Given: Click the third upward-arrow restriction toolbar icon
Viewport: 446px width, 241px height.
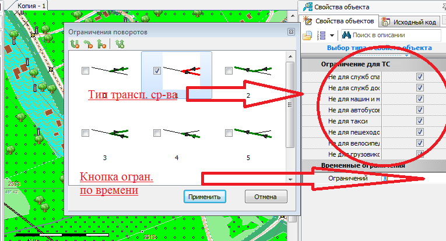Looking at the screenshot, I should point(101,44).
